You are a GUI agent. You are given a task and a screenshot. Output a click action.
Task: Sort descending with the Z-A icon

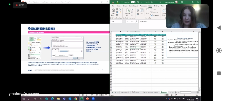click(138, 14)
